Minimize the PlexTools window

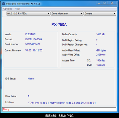point(99,3)
